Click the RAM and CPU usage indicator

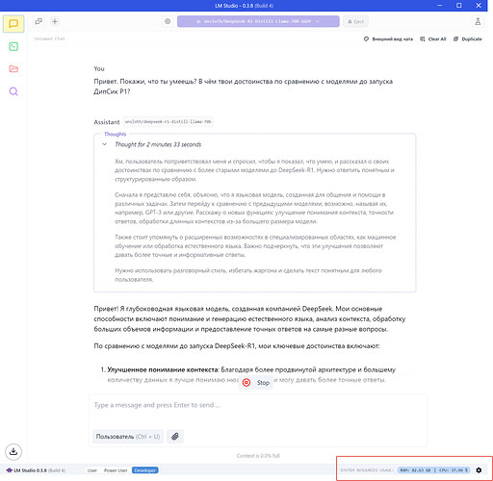click(x=433, y=470)
